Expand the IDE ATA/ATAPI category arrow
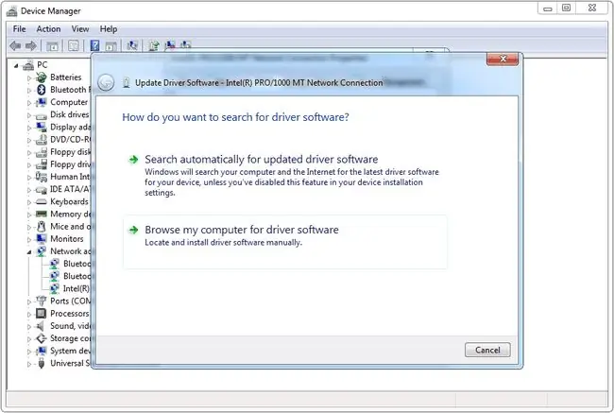 coord(29,190)
